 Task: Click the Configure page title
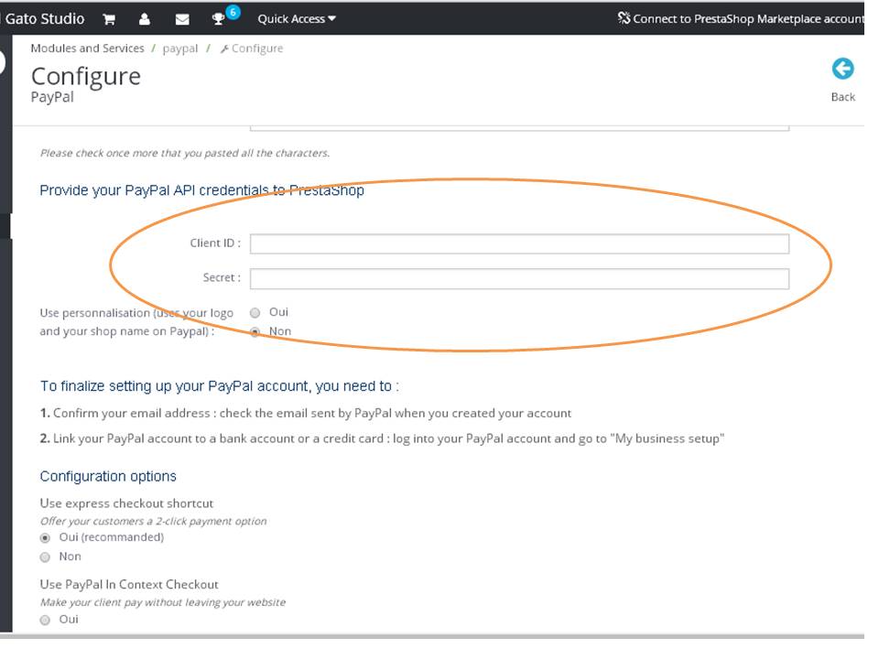tap(86, 77)
